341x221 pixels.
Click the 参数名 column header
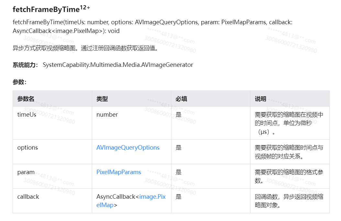click(52, 99)
